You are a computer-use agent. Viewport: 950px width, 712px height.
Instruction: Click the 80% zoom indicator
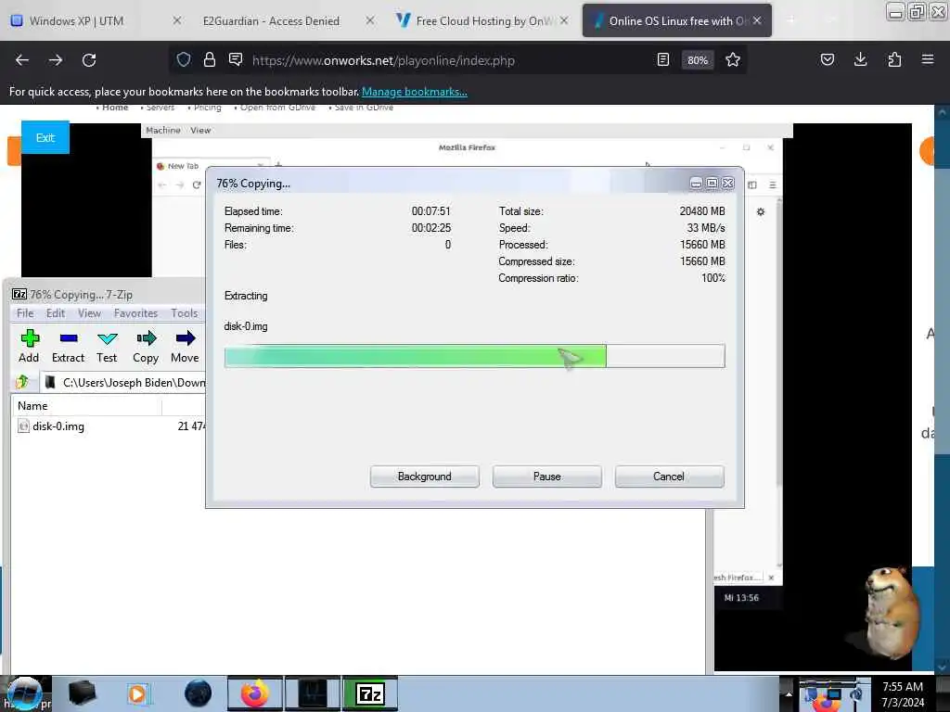[698, 60]
